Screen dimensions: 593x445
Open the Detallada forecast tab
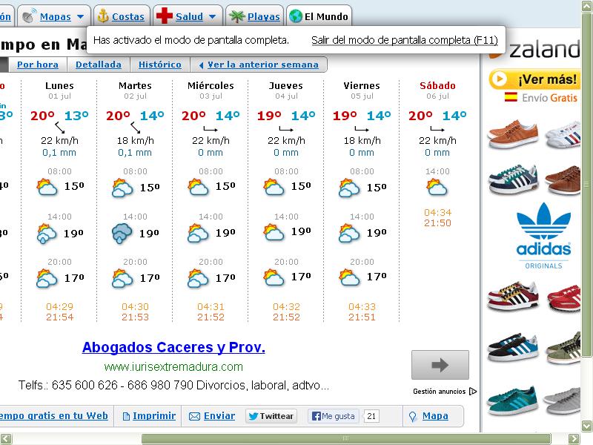[x=99, y=65]
